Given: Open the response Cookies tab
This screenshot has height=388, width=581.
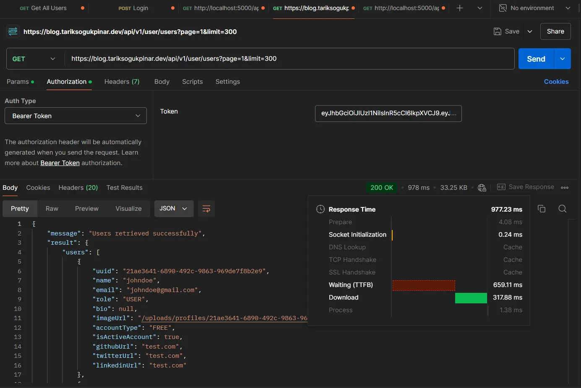Looking at the screenshot, I should [38, 188].
